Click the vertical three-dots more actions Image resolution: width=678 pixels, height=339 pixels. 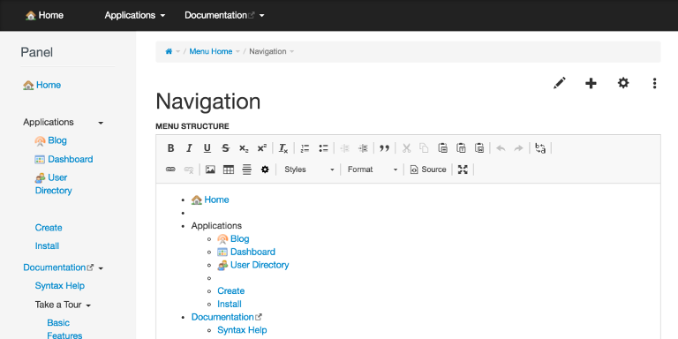point(655,83)
